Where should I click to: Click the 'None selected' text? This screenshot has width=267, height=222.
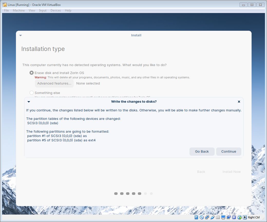tap(88, 83)
